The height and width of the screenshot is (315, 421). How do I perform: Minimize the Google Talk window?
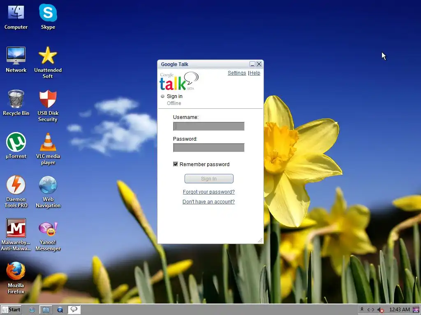[x=252, y=64]
